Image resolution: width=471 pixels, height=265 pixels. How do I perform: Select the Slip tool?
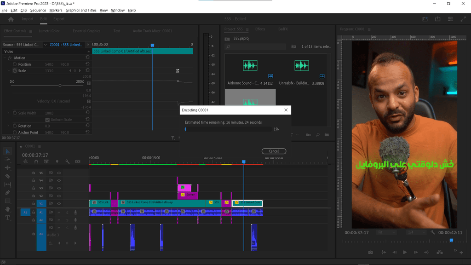pyautogui.click(x=8, y=184)
